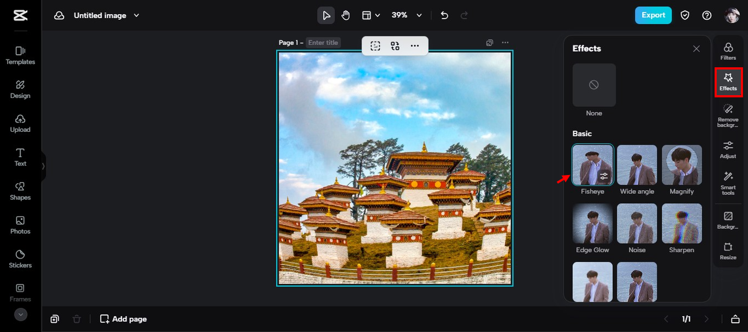Collapse the left panel handle
Screen dimensions: 748x332
pyautogui.click(x=43, y=166)
